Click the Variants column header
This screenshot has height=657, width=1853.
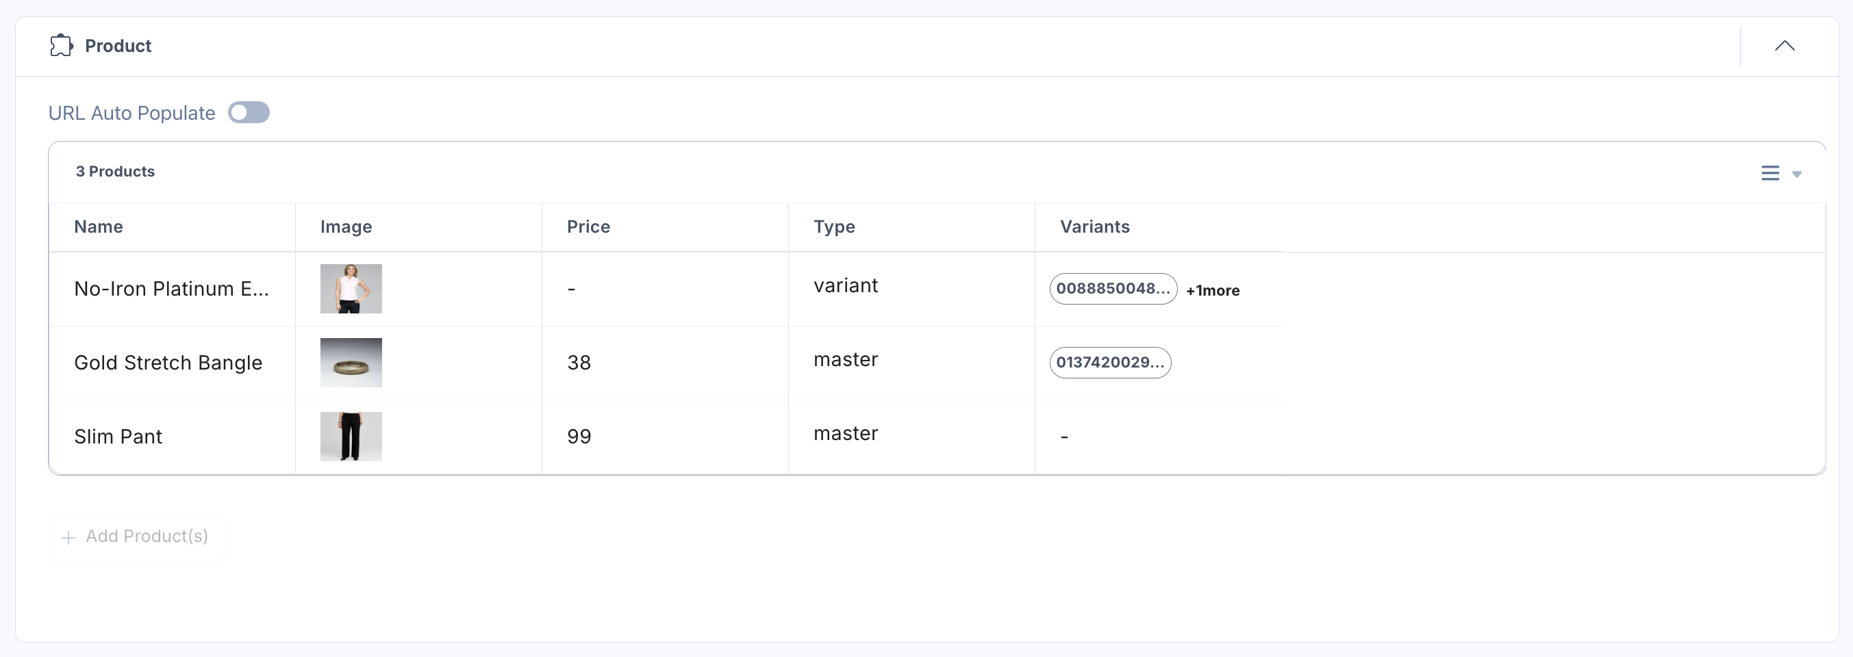1094,227
